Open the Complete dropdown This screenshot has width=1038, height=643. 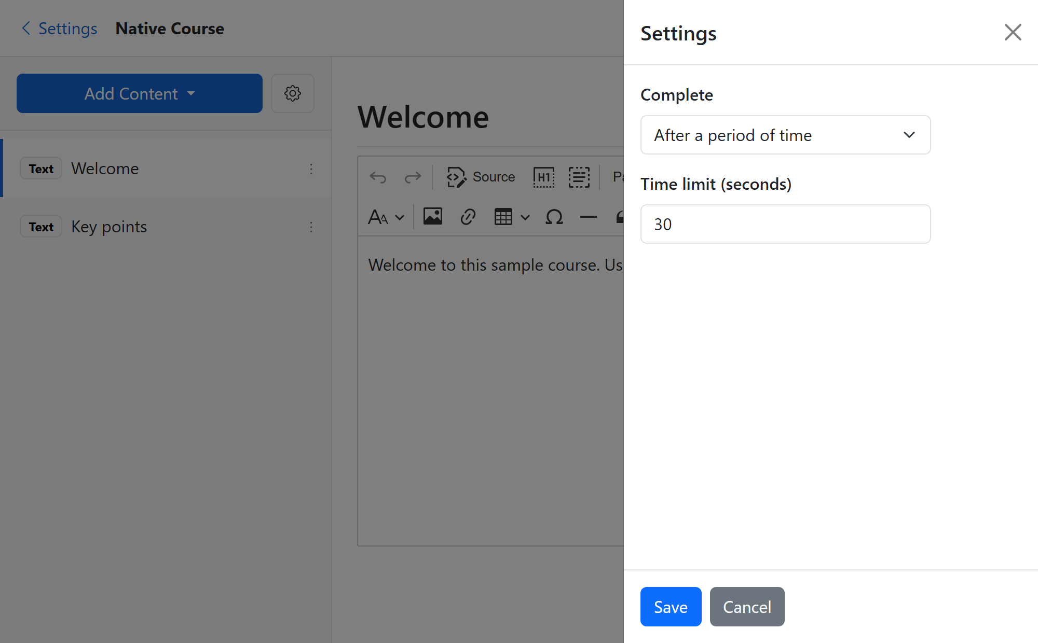coord(785,135)
